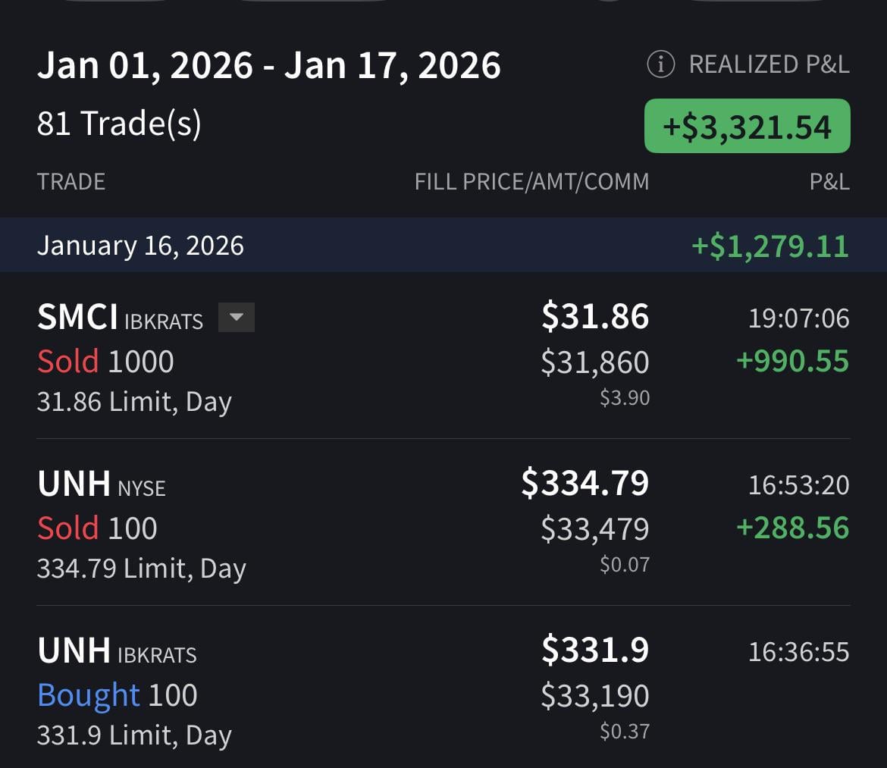Select the Jan 01 - Jan 17, 2026 date range
The image size is (887, 768).
[x=268, y=66]
